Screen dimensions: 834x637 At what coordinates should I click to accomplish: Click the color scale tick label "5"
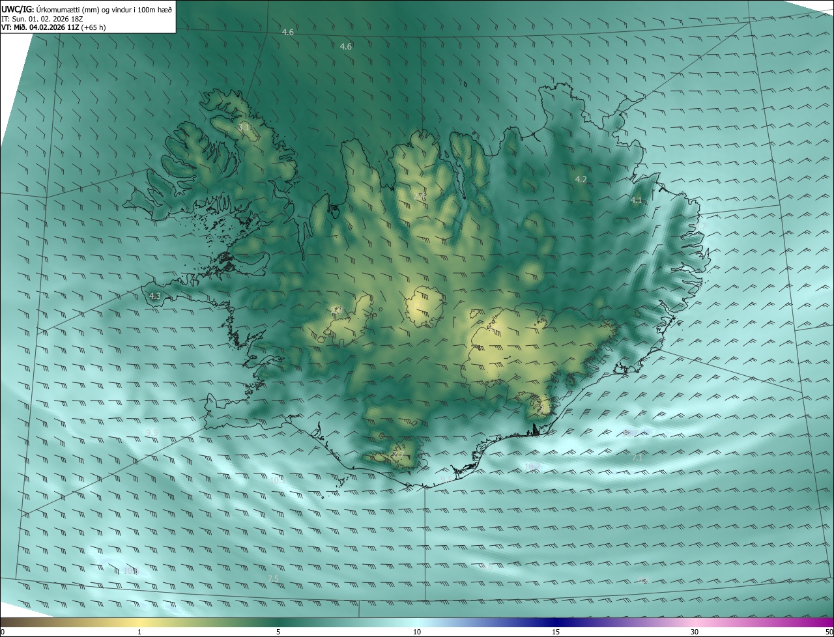[x=278, y=632]
